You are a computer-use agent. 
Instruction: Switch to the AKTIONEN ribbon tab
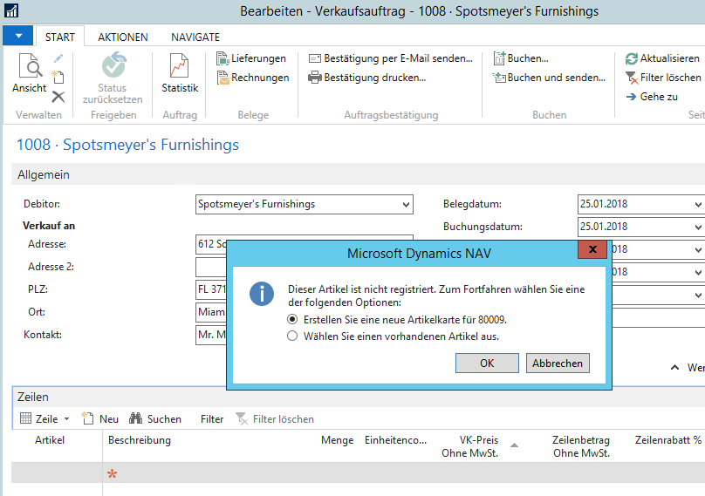point(123,37)
